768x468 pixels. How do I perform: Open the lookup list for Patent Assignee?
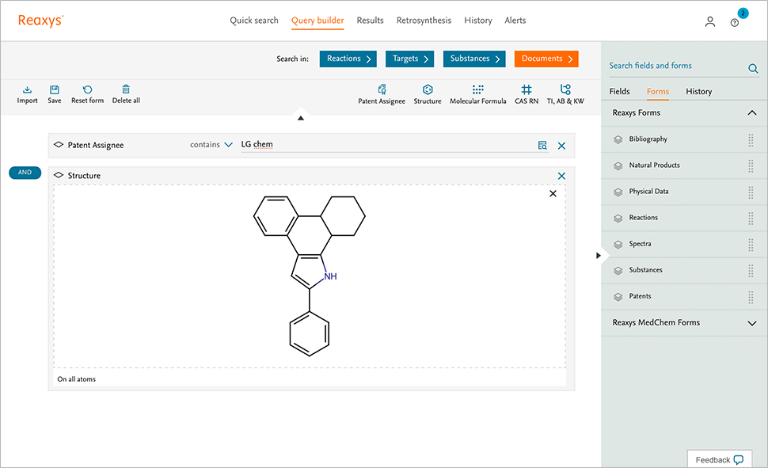[x=542, y=145]
